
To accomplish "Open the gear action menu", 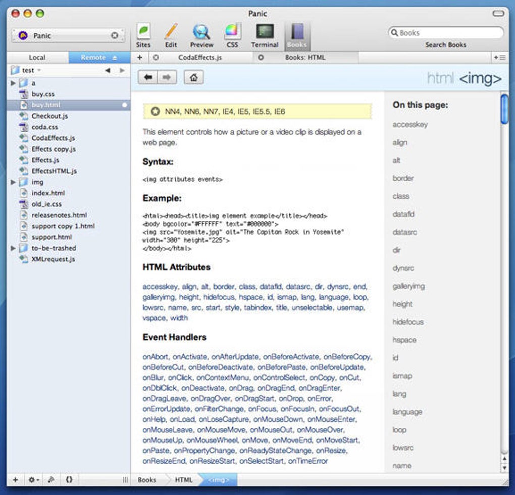I will [x=33, y=479].
